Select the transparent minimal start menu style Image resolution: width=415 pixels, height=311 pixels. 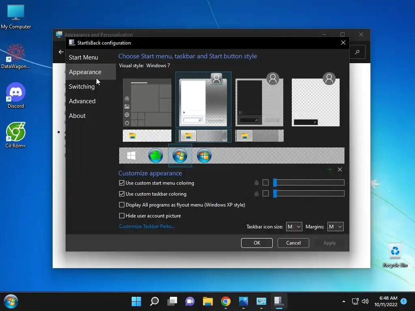[x=315, y=100]
